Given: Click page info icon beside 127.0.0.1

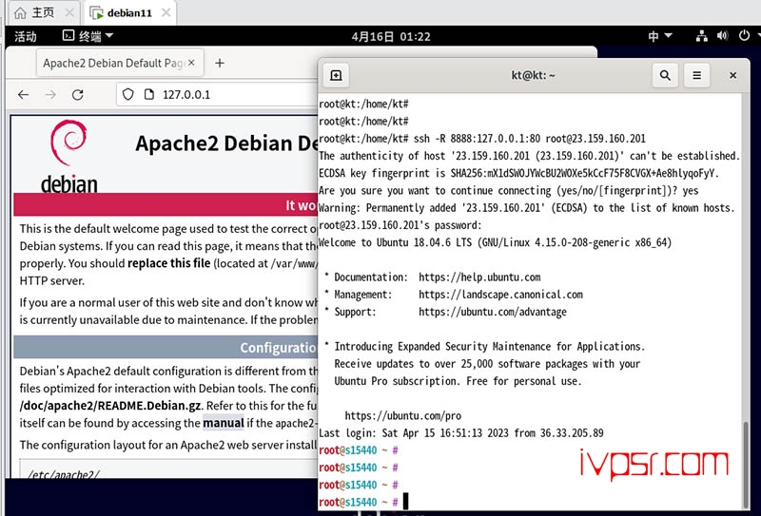Looking at the screenshot, I should click(149, 94).
